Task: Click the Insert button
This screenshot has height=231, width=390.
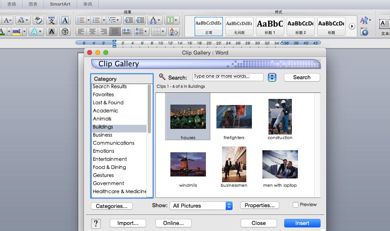Action: (302, 223)
